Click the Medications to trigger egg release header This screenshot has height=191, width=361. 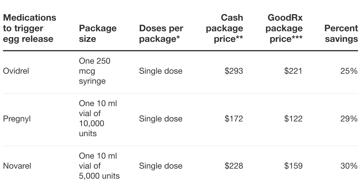coord(29,28)
